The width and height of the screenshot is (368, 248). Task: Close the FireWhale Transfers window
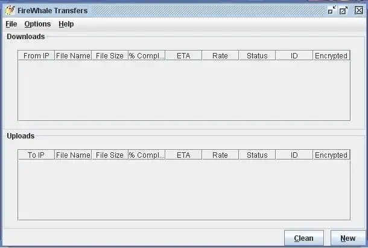click(x=359, y=10)
